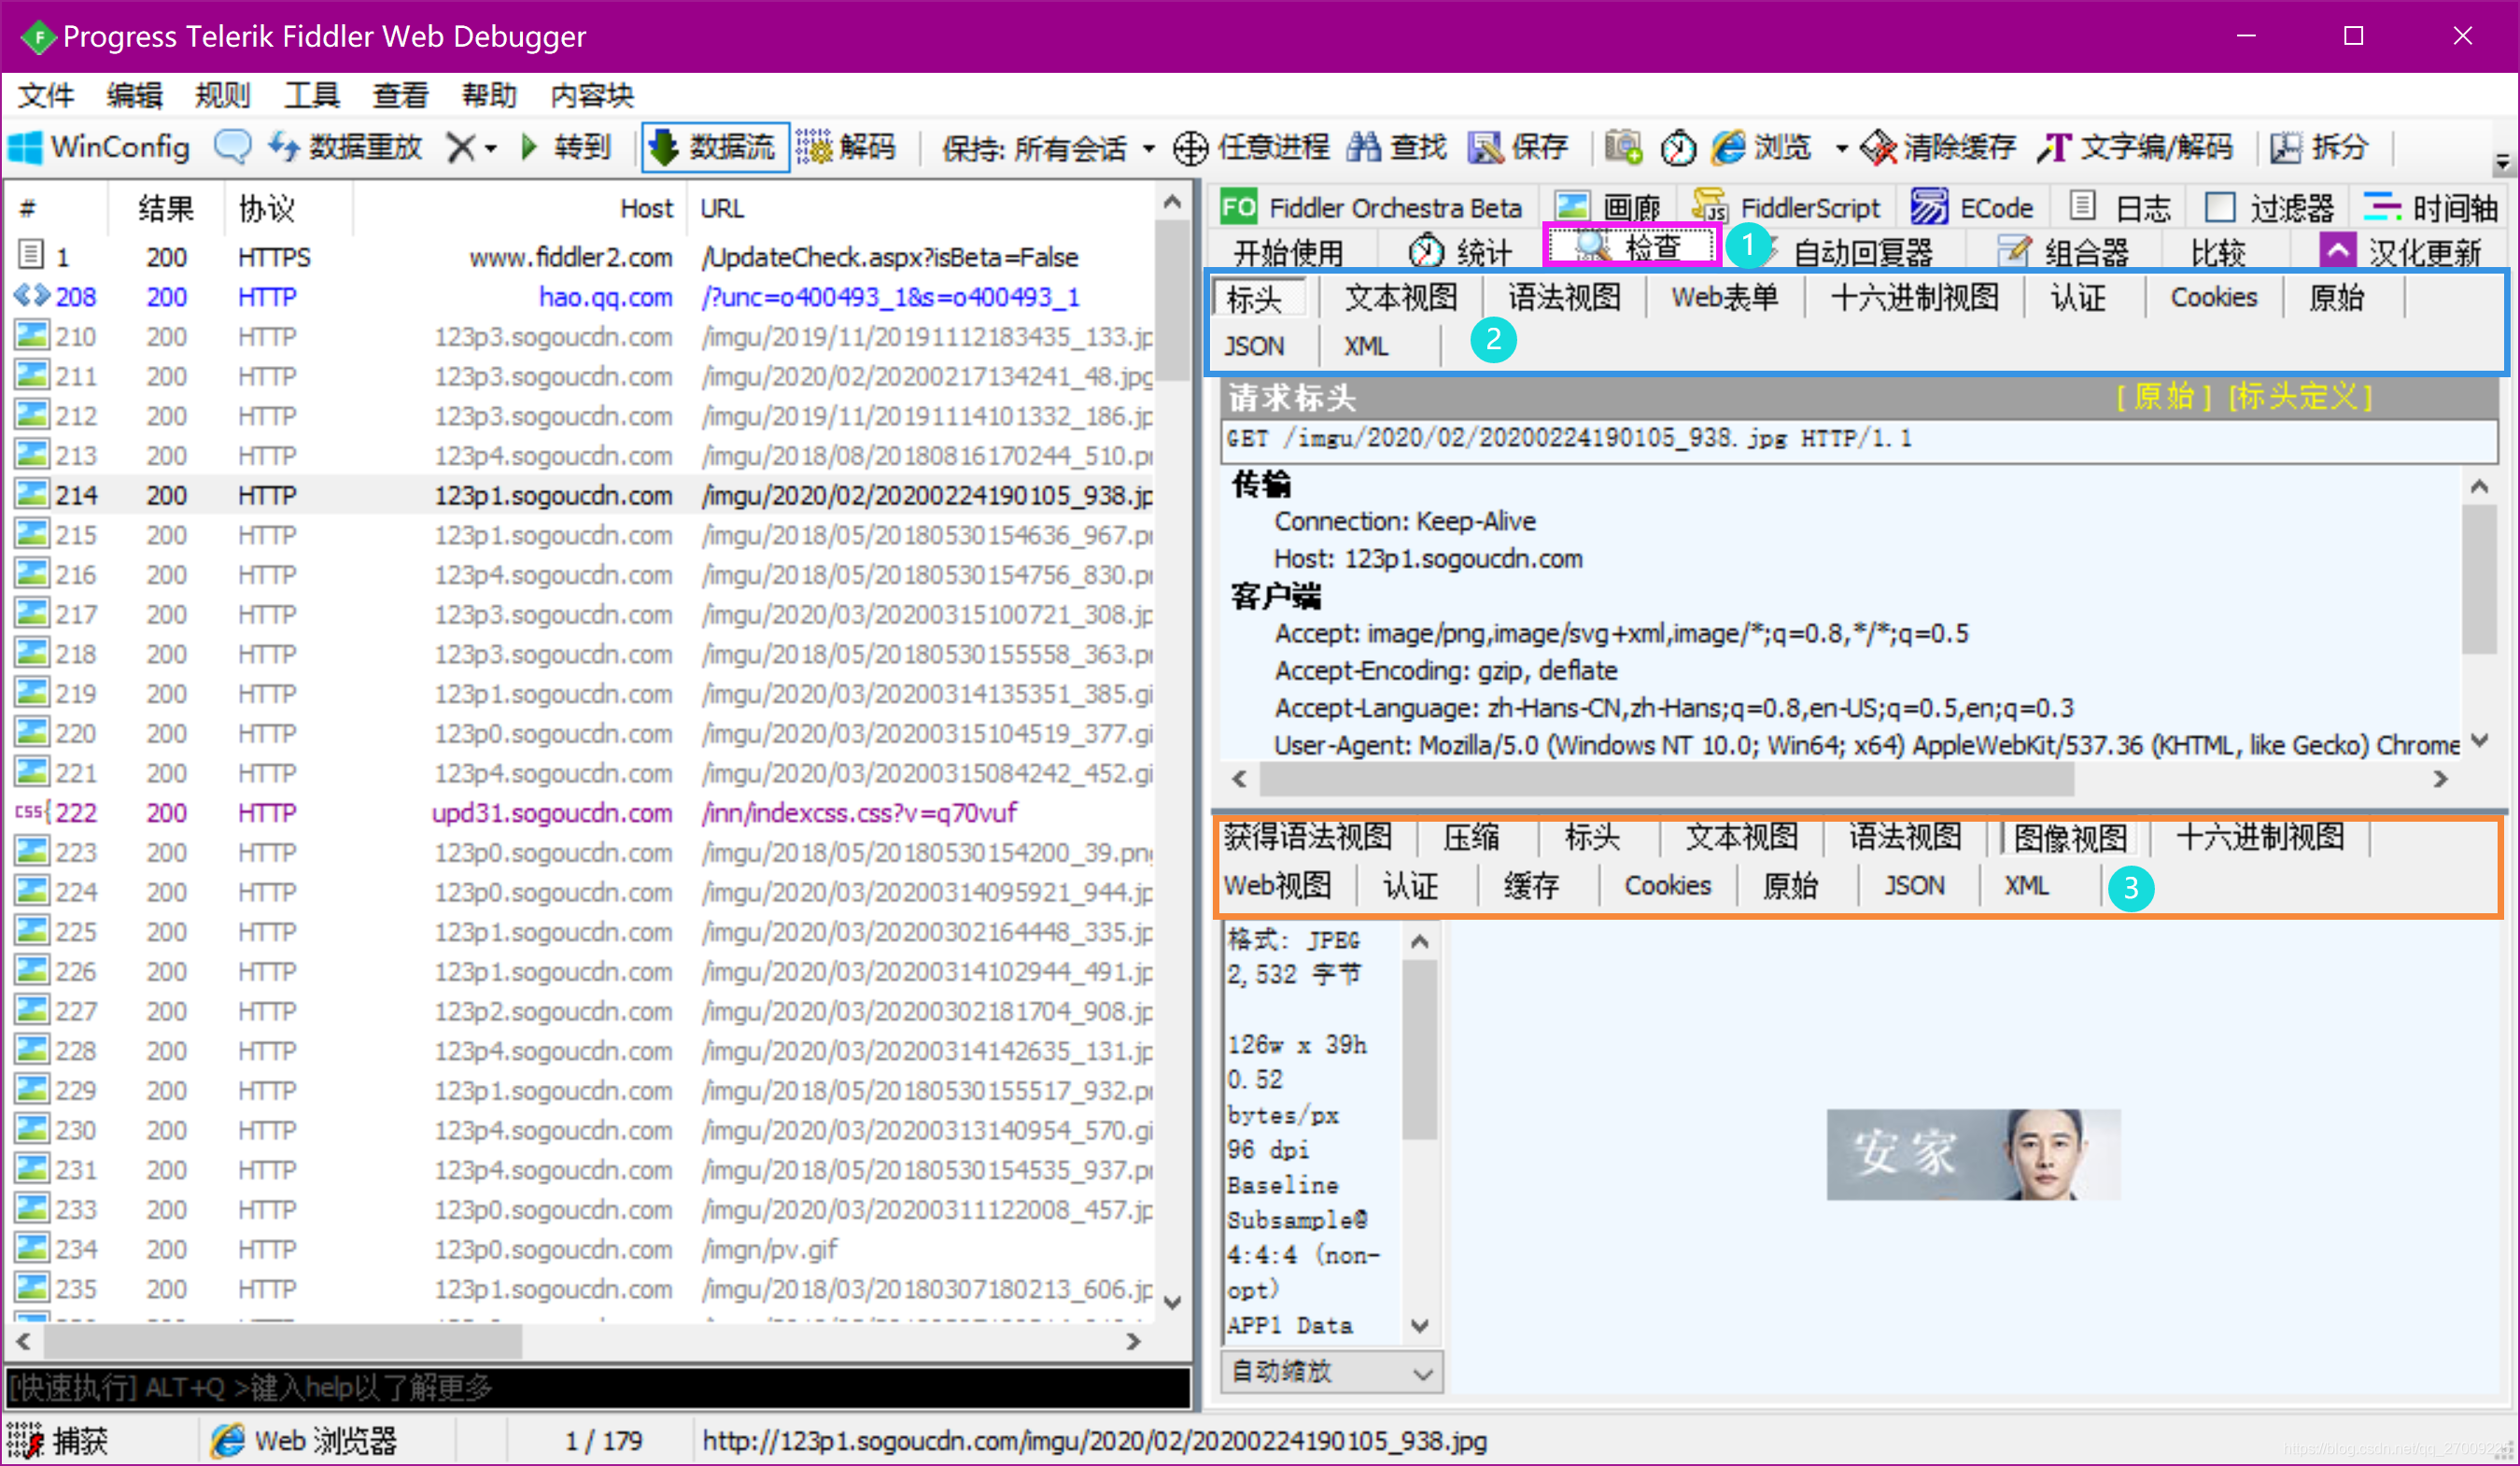The image size is (2520, 1466).
Task: Open the dropdown arrow beside 浏览
Action: [1841, 148]
